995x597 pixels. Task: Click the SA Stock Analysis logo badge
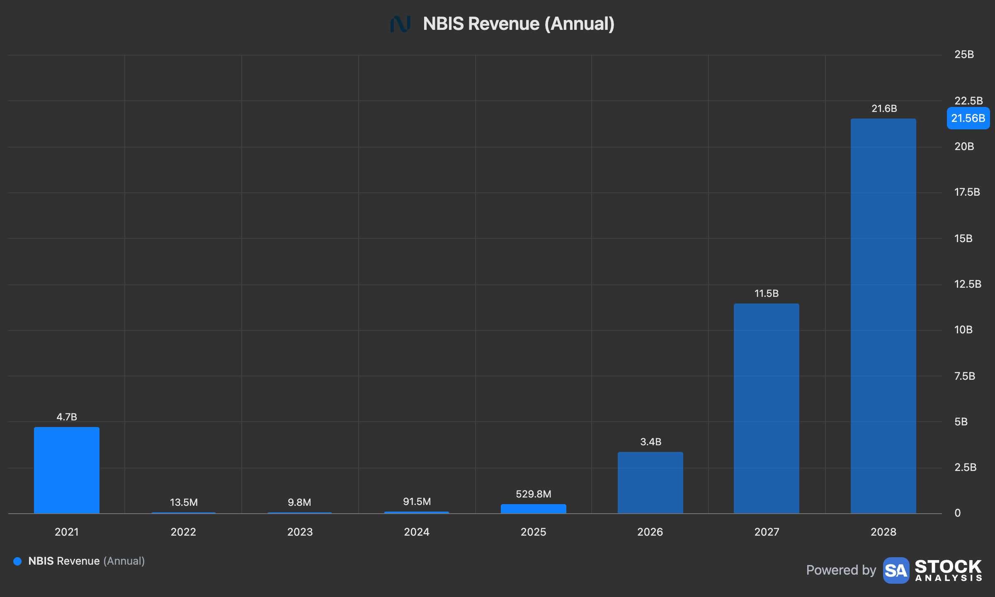click(x=896, y=570)
